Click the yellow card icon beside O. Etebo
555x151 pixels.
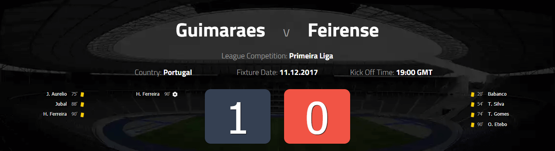472,124
